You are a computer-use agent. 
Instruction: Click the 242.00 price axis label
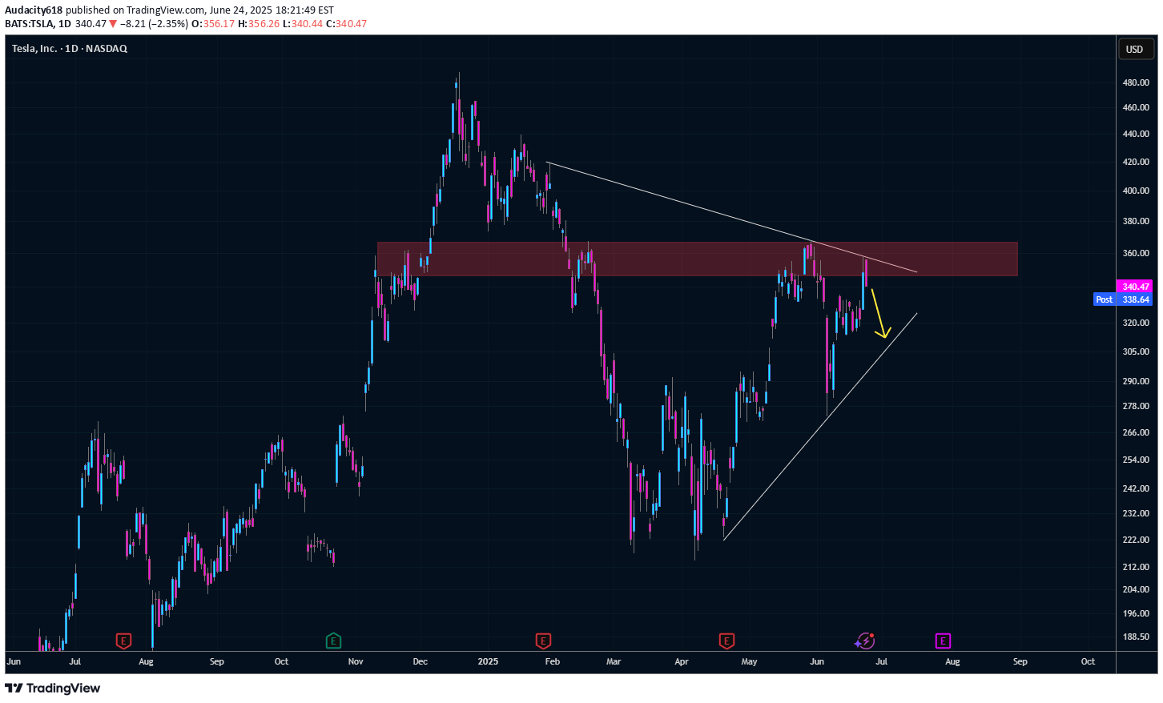1136,488
